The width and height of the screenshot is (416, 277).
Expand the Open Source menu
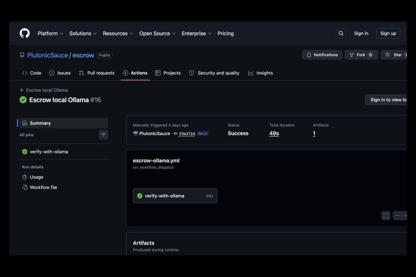157,34
